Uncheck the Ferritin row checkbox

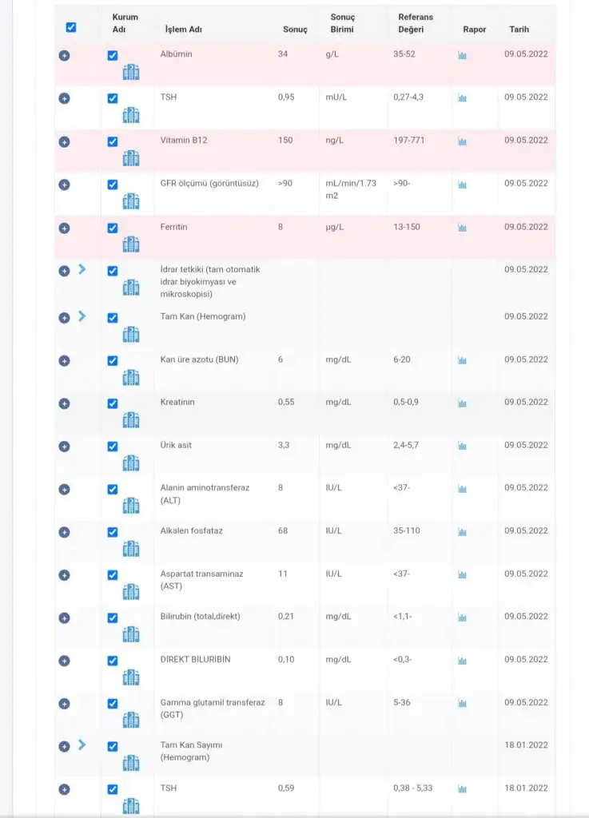[113, 228]
